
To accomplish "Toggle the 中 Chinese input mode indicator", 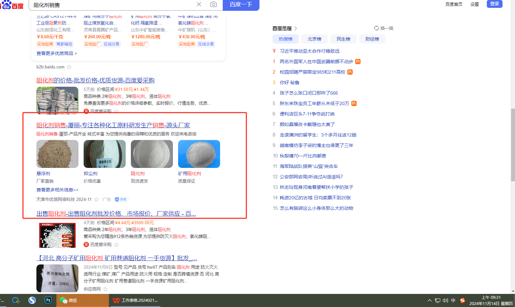I will coord(453,300).
